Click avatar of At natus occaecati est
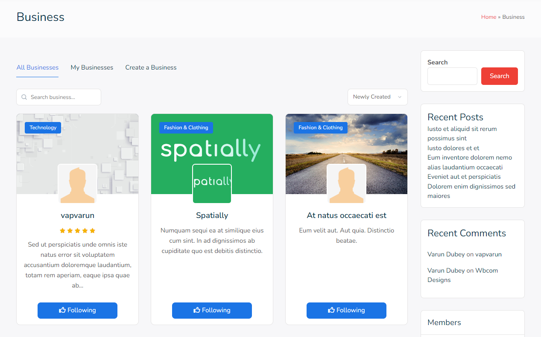The image size is (541, 337). point(346,184)
